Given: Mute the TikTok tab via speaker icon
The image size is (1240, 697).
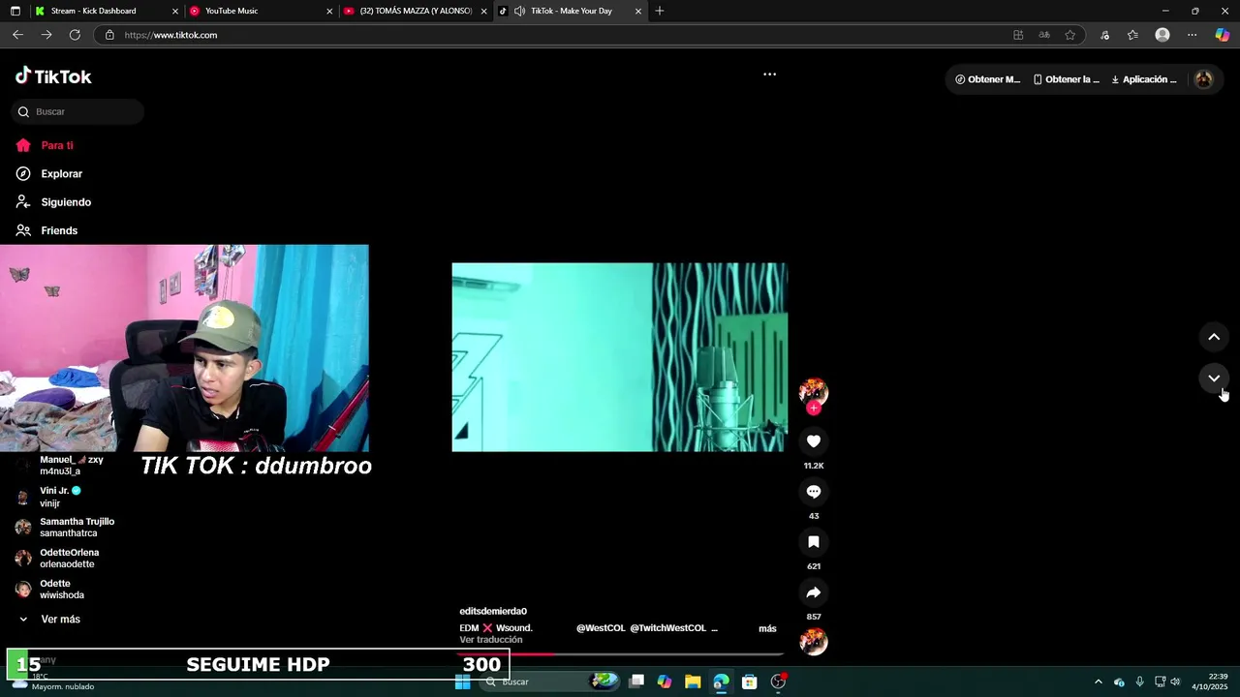Looking at the screenshot, I should click(x=520, y=11).
